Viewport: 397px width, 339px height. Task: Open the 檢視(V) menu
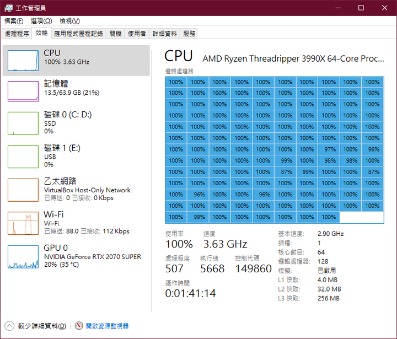[69, 21]
